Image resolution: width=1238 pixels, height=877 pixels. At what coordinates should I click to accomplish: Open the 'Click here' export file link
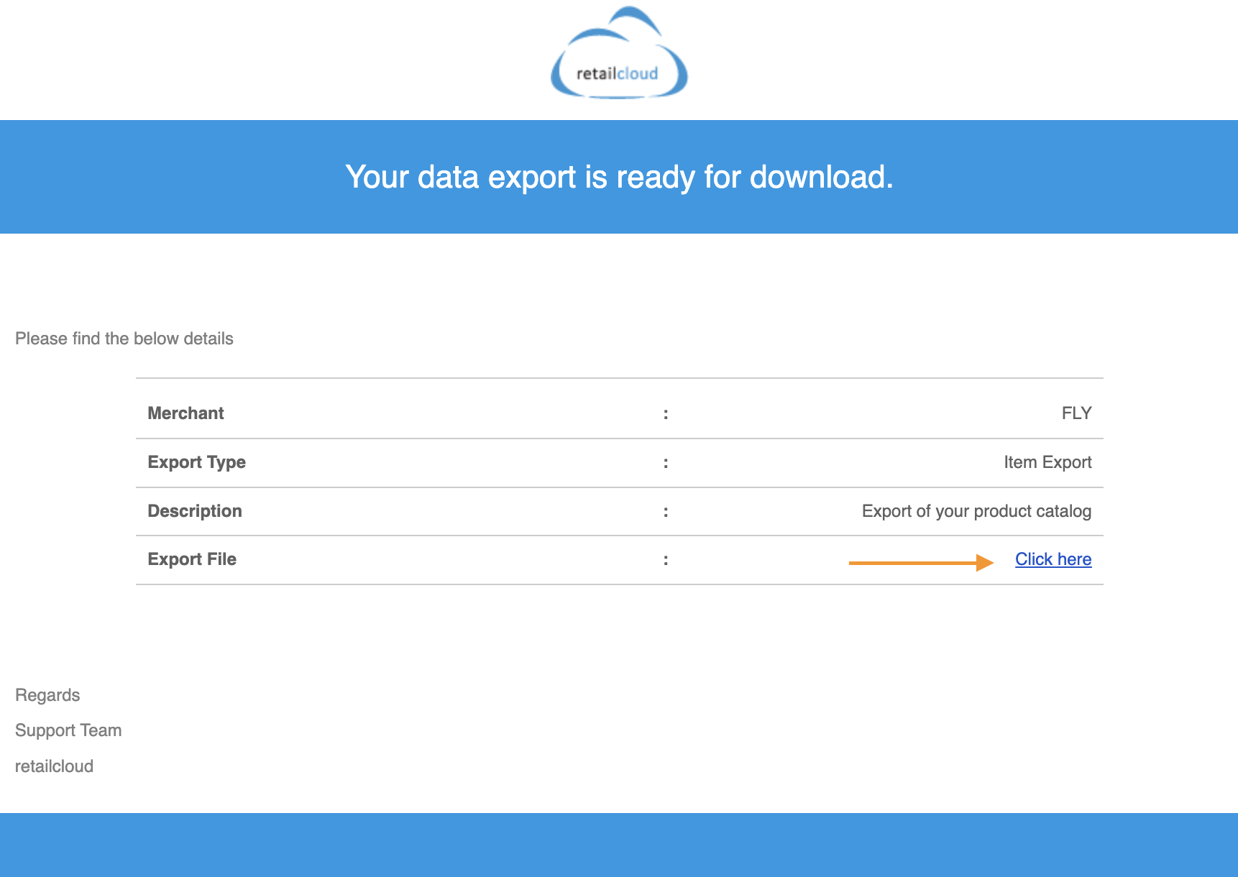coord(1053,559)
